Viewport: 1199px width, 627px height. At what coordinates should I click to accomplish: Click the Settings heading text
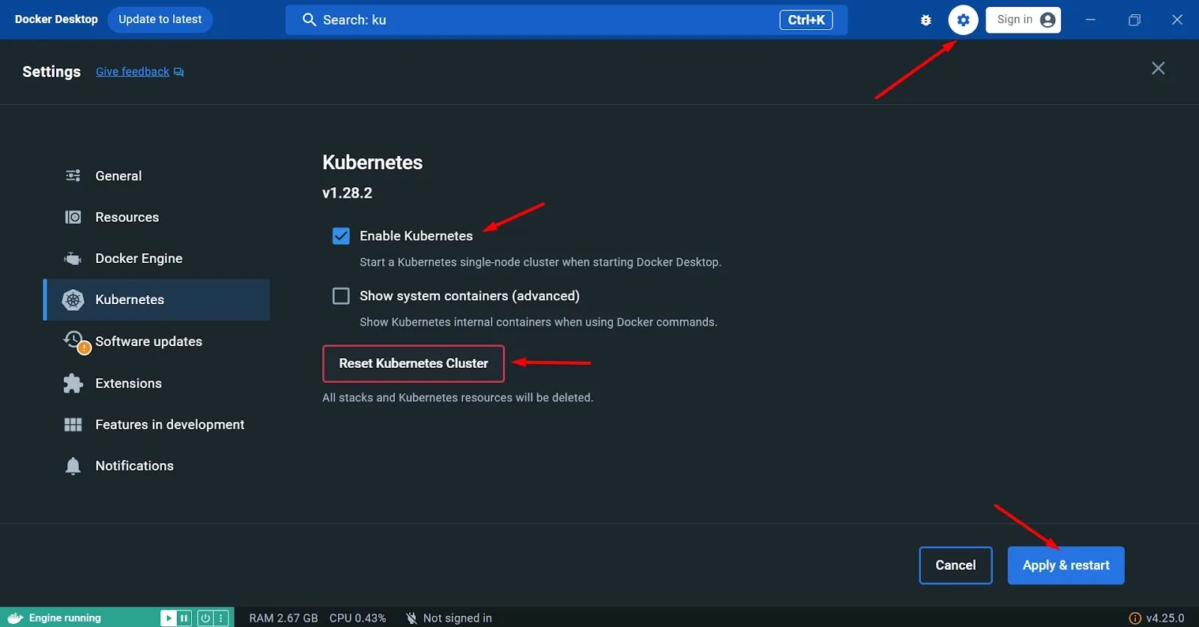[52, 72]
